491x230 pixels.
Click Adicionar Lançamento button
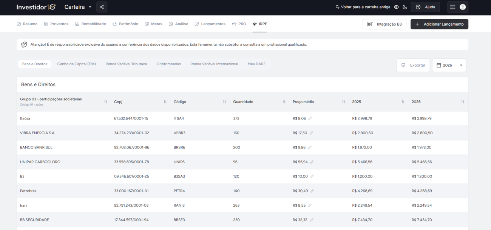pyautogui.click(x=439, y=24)
